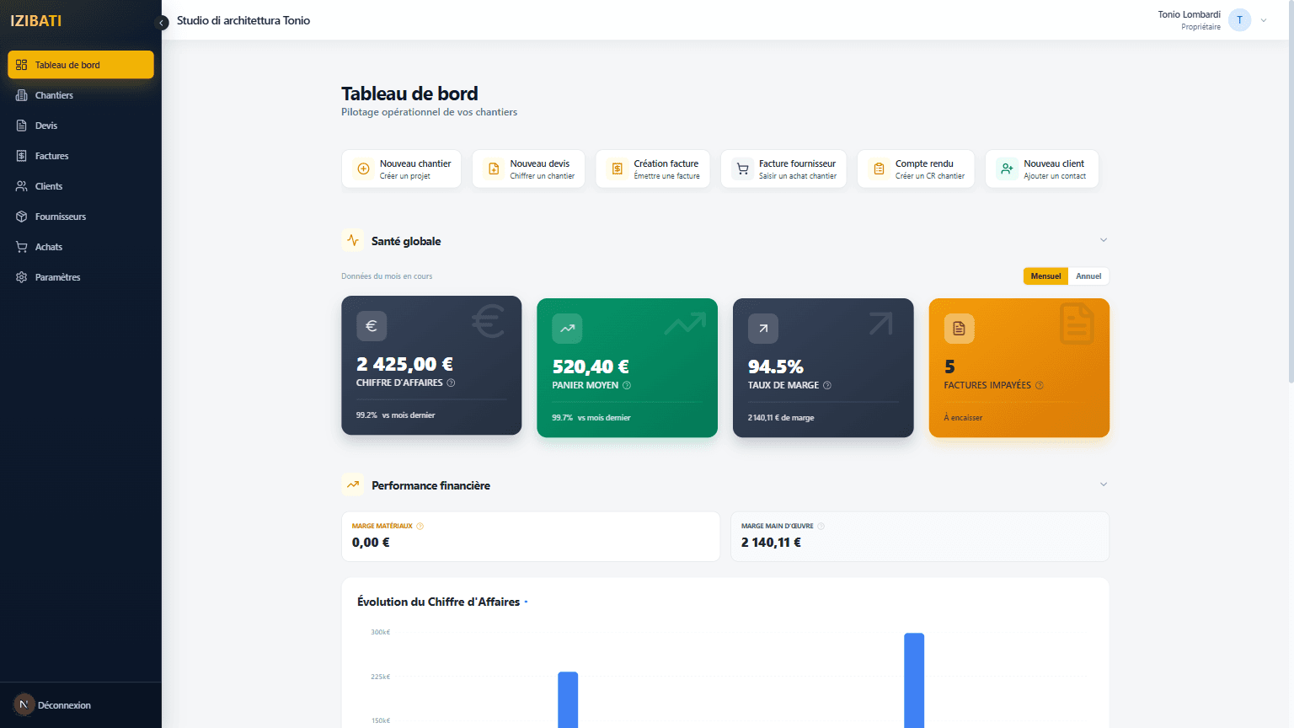1294x728 pixels.
Task: Click the info icon next to Taux de marge
Action: click(x=827, y=386)
